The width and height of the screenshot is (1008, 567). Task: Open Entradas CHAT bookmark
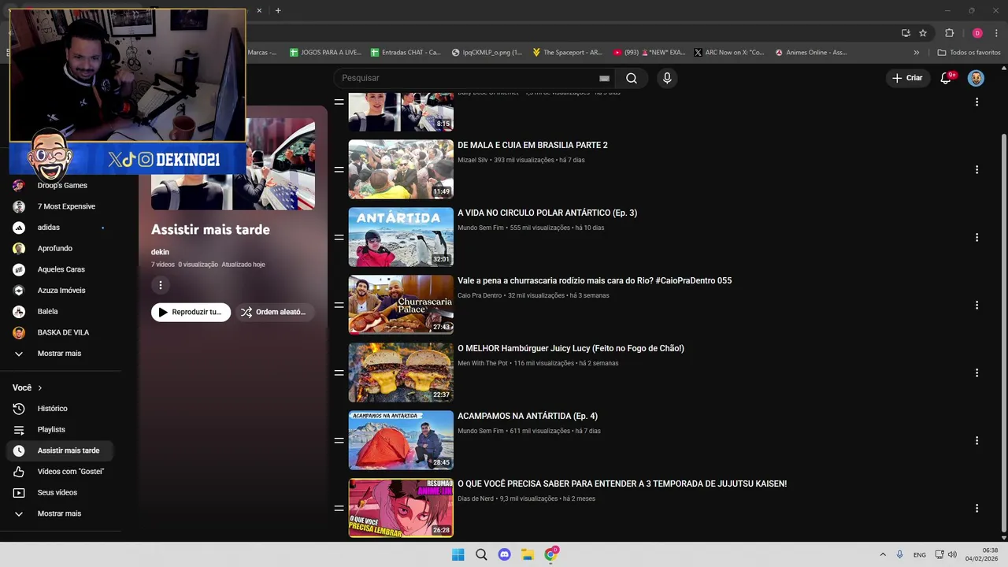(x=406, y=53)
